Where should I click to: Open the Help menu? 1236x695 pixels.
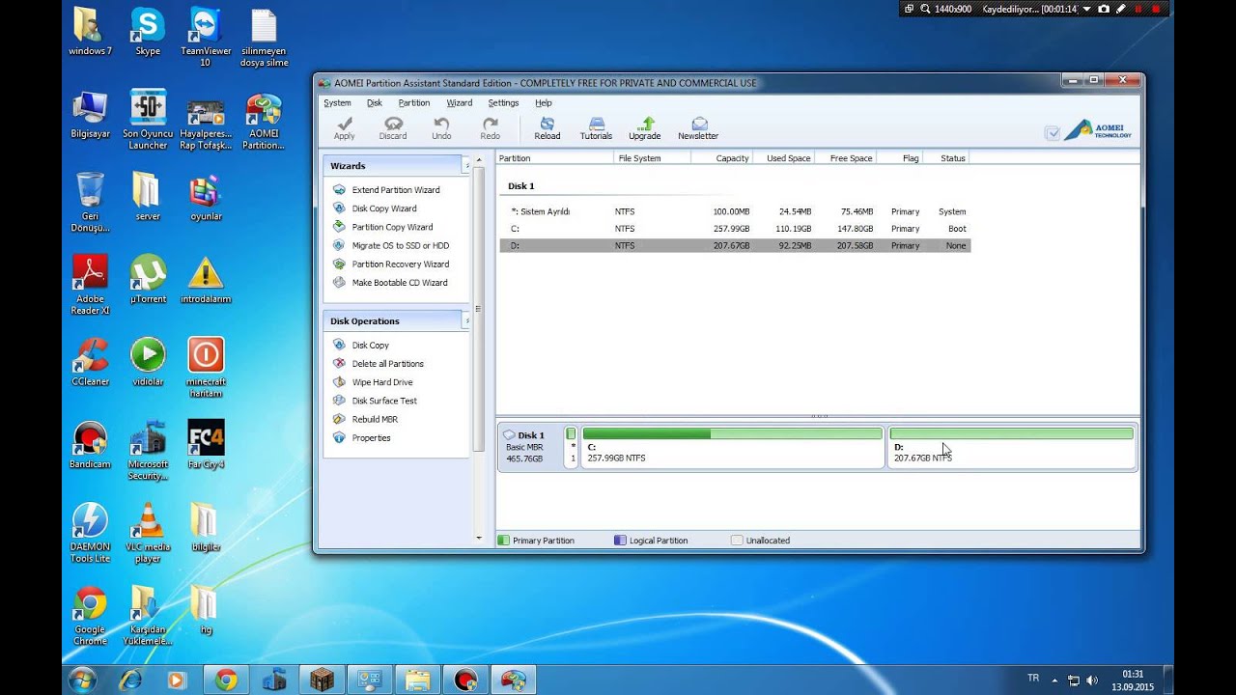click(x=544, y=102)
